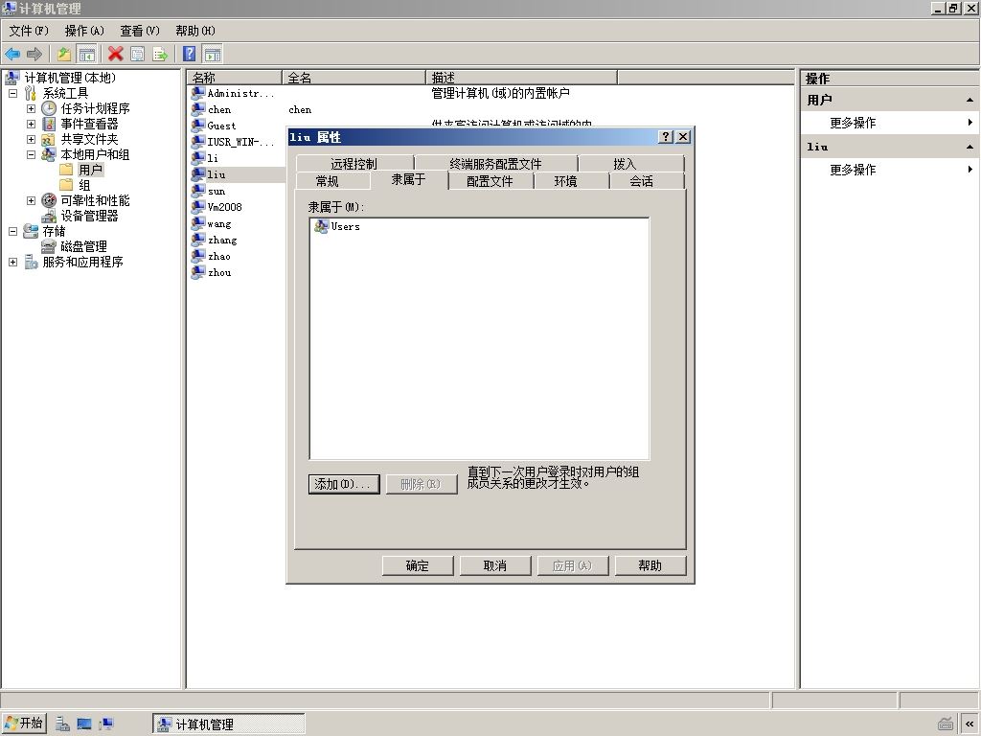Sort by the 描述 column header
981x736 pixels.
pos(522,78)
